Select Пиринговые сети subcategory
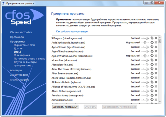Screen dimensions: 166x117 [x=24, y=45]
